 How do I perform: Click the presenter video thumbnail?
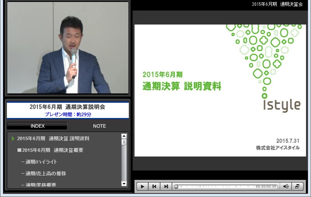[68, 47]
